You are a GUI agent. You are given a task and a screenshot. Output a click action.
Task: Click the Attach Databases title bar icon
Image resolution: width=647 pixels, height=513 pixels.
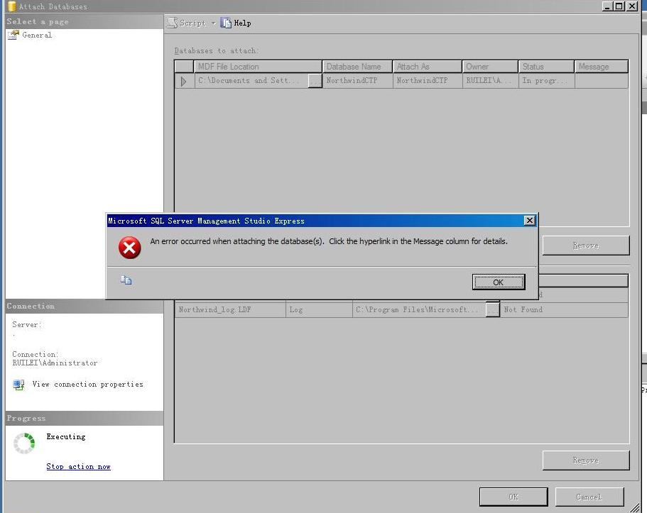coord(11,6)
